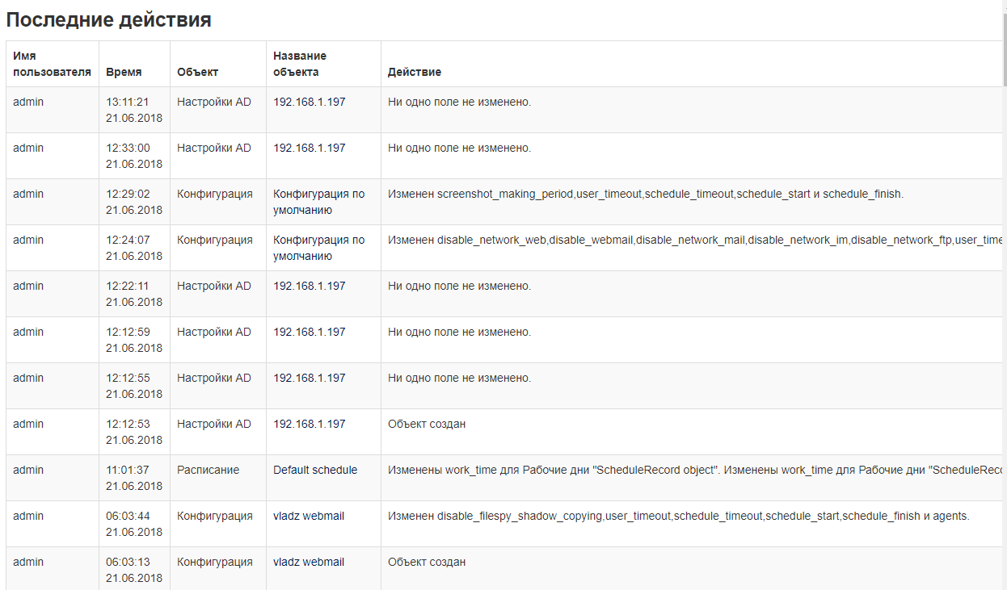The height and width of the screenshot is (590, 1007).
Task: Click the "Объект" column header
Action: coord(197,72)
